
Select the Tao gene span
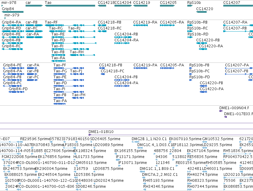click(70, 6)
